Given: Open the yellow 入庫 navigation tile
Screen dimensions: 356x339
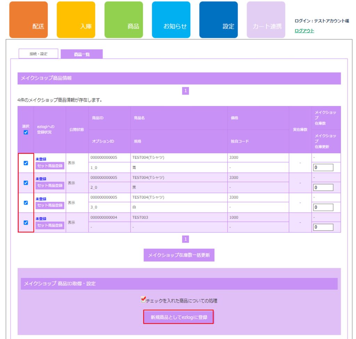Looking at the screenshot, I should (76, 20).
